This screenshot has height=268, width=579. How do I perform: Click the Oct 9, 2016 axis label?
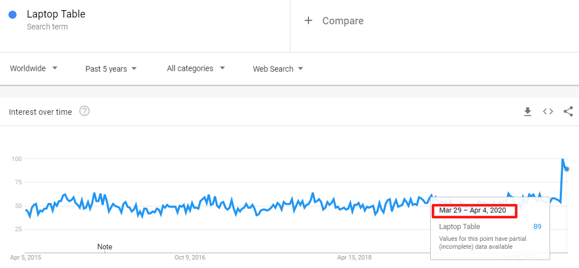190,258
